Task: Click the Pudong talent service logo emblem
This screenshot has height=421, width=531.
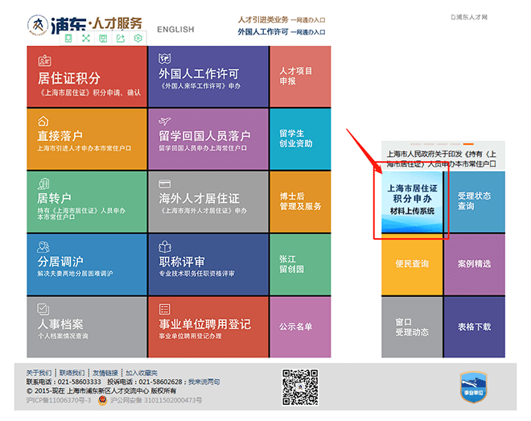Action: [x=38, y=25]
